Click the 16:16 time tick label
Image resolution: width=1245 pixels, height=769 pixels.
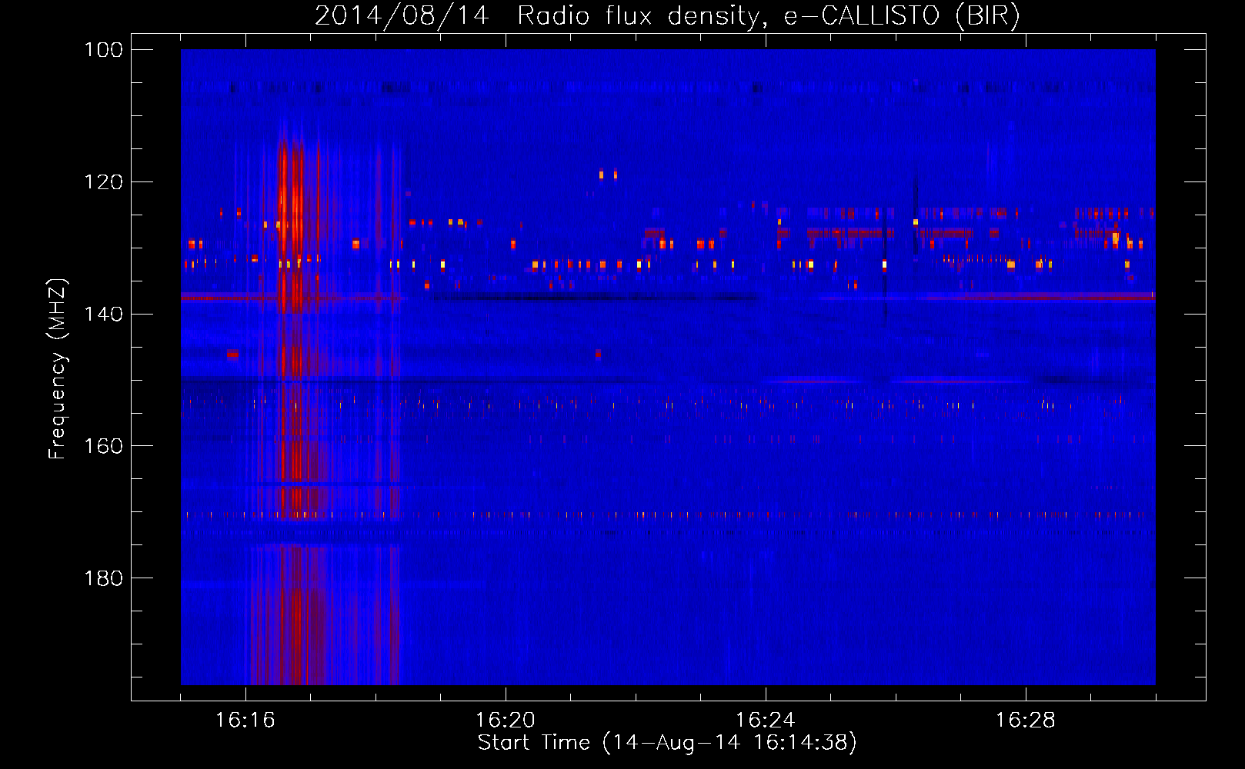(x=245, y=721)
